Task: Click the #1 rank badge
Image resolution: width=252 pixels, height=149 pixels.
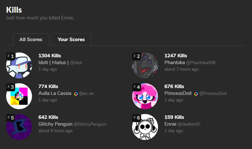Action: 11,56
